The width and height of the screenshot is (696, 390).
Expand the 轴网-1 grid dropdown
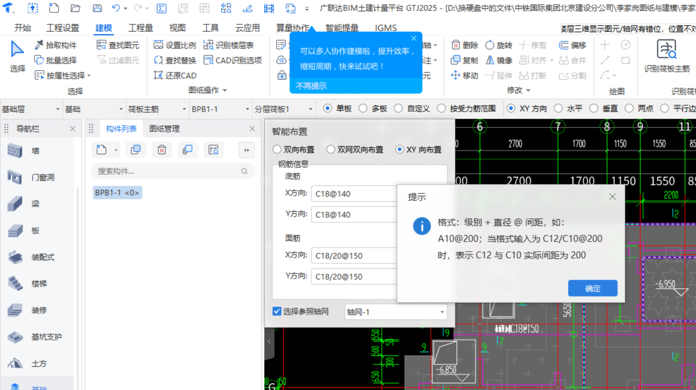click(x=442, y=312)
